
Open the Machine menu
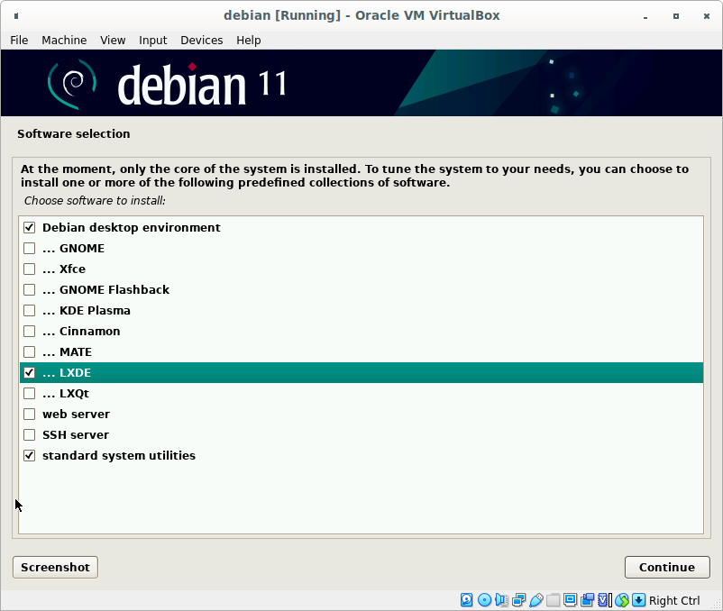point(64,41)
